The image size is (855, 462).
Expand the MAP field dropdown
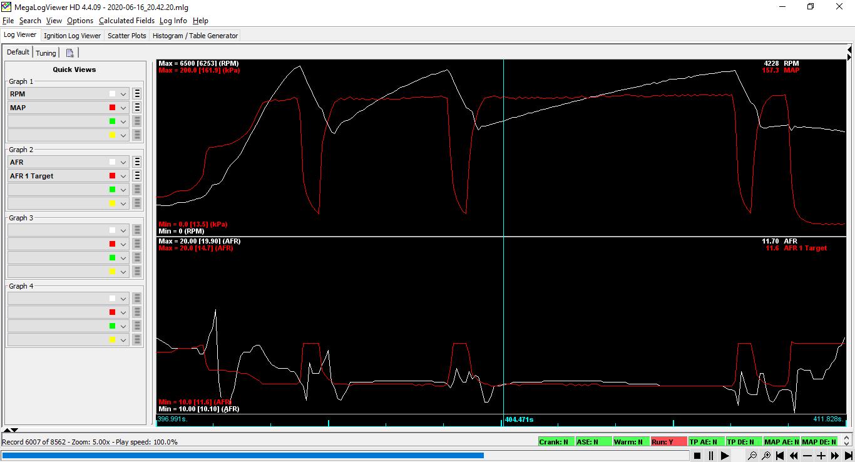click(124, 108)
